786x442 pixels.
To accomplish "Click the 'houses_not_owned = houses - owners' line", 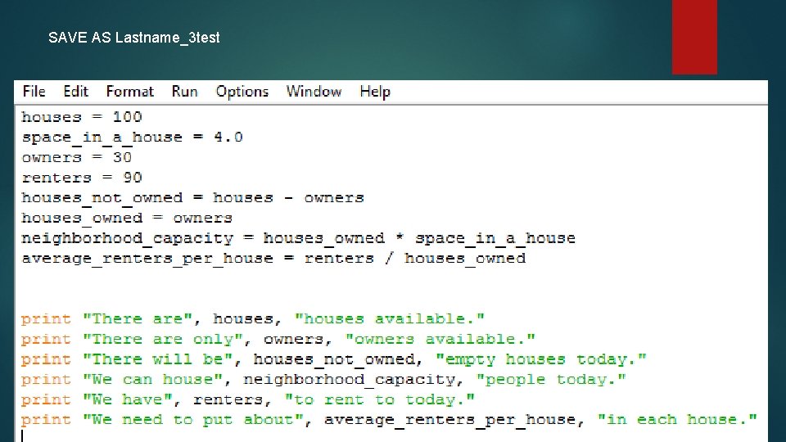I will click(192, 198).
